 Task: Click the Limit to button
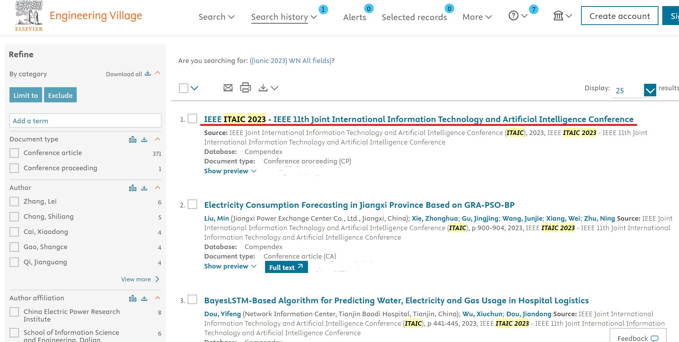pyautogui.click(x=25, y=95)
